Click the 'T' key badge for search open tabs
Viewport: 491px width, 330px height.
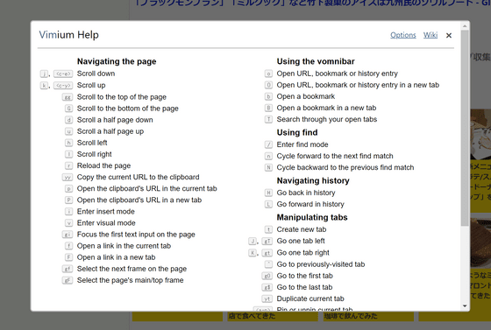coord(268,119)
